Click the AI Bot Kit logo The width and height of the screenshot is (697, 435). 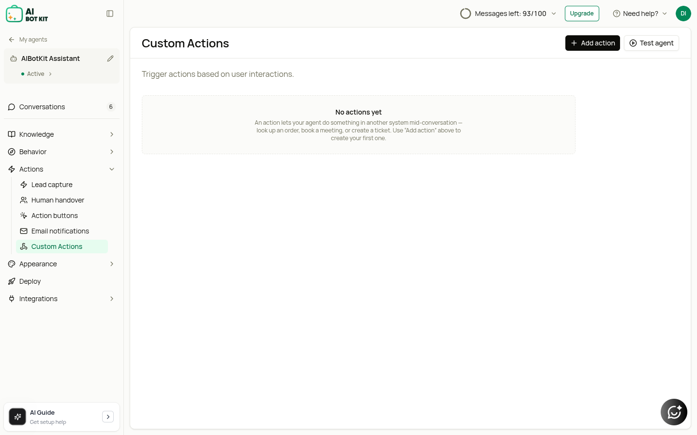27,14
